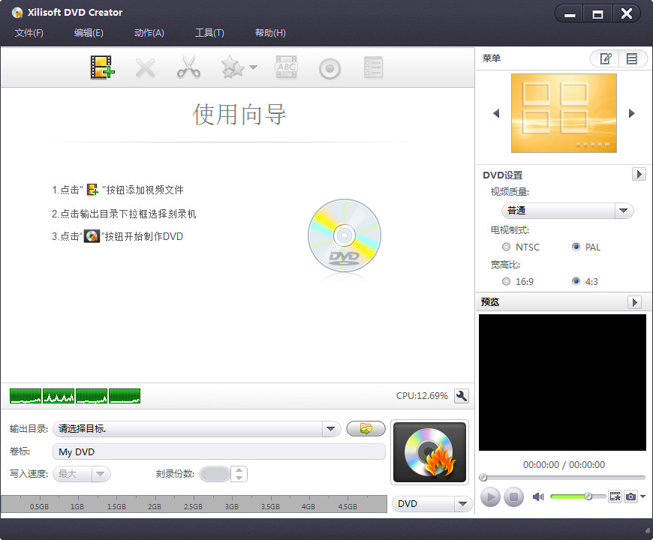653x540 pixels.
Task: Click the preview seek progress slider
Action: coord(564,478)
